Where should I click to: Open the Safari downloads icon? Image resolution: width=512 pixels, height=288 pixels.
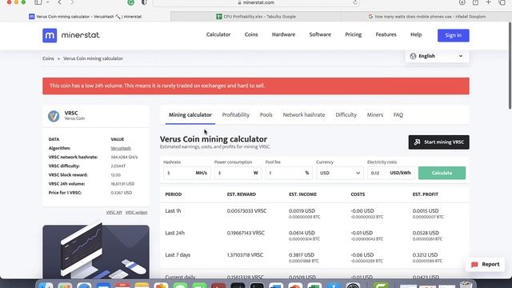462,2
